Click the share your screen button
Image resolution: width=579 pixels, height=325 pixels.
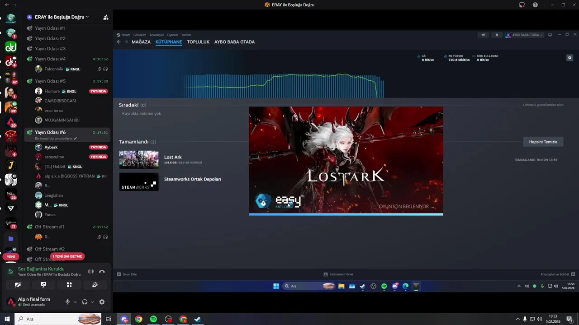pos(43,285)
